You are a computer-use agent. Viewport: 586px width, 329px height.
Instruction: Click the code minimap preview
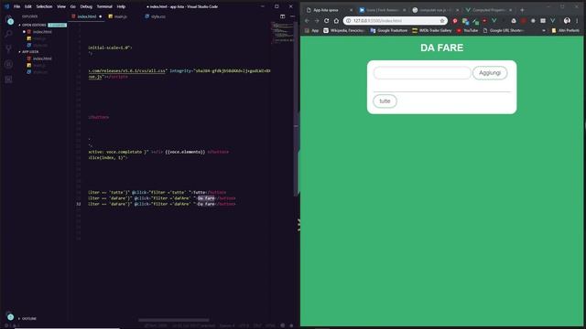tap(283, 32)
